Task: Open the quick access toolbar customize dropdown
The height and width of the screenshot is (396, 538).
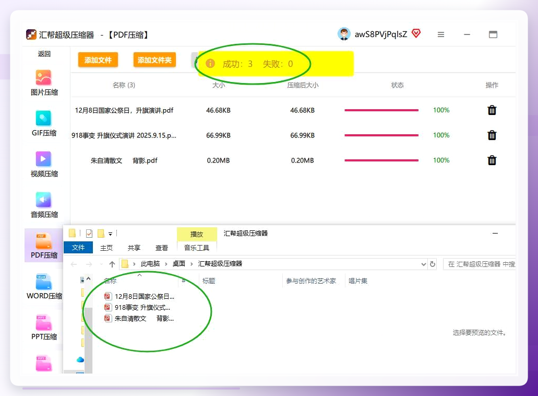Action: pyautogui.click(x=111, y=234)
